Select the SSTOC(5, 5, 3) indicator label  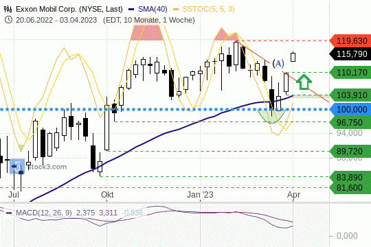tap(209, 9)
